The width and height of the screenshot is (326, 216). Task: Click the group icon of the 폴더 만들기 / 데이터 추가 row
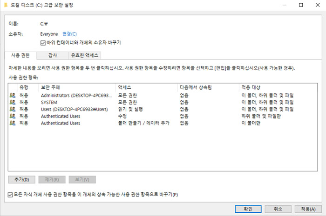point(13,123)
